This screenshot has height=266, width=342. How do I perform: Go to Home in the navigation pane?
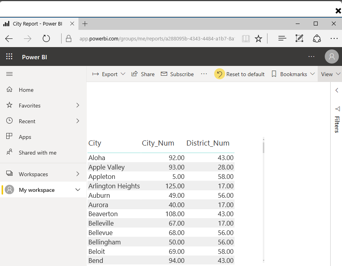tap(26, 89)
